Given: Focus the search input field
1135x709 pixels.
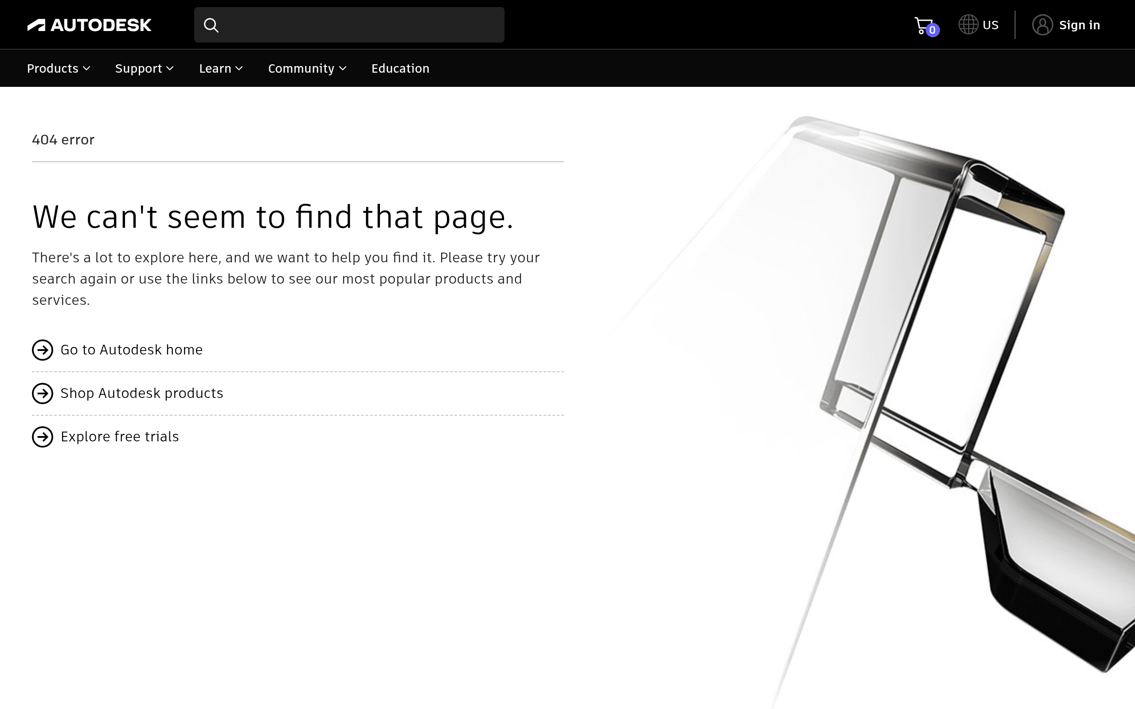Looking at the screenshot, I should pyautogui.click(x=349, y=25).
